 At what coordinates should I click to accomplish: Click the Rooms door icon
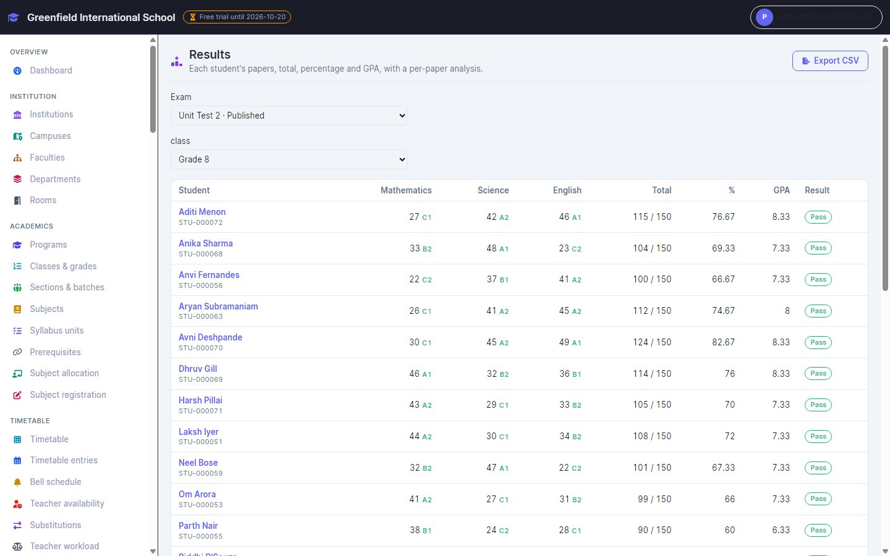coord(17,201)
